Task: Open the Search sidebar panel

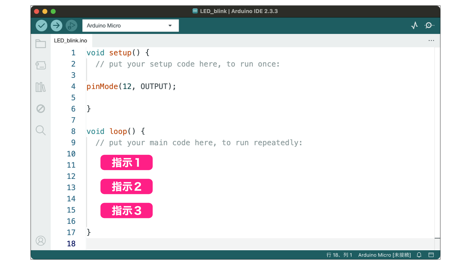Action: (41, 130)
